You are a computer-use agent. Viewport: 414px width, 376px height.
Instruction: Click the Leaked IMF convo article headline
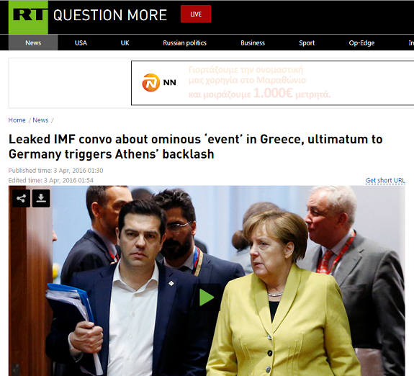(x=195, y=147)
